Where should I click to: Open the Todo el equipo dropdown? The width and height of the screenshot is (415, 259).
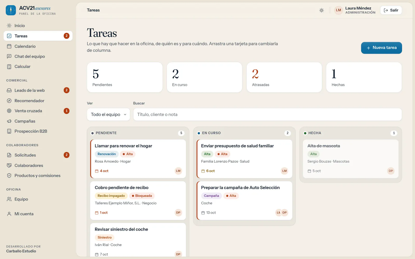pyautogui.click(x=108, y=114)
